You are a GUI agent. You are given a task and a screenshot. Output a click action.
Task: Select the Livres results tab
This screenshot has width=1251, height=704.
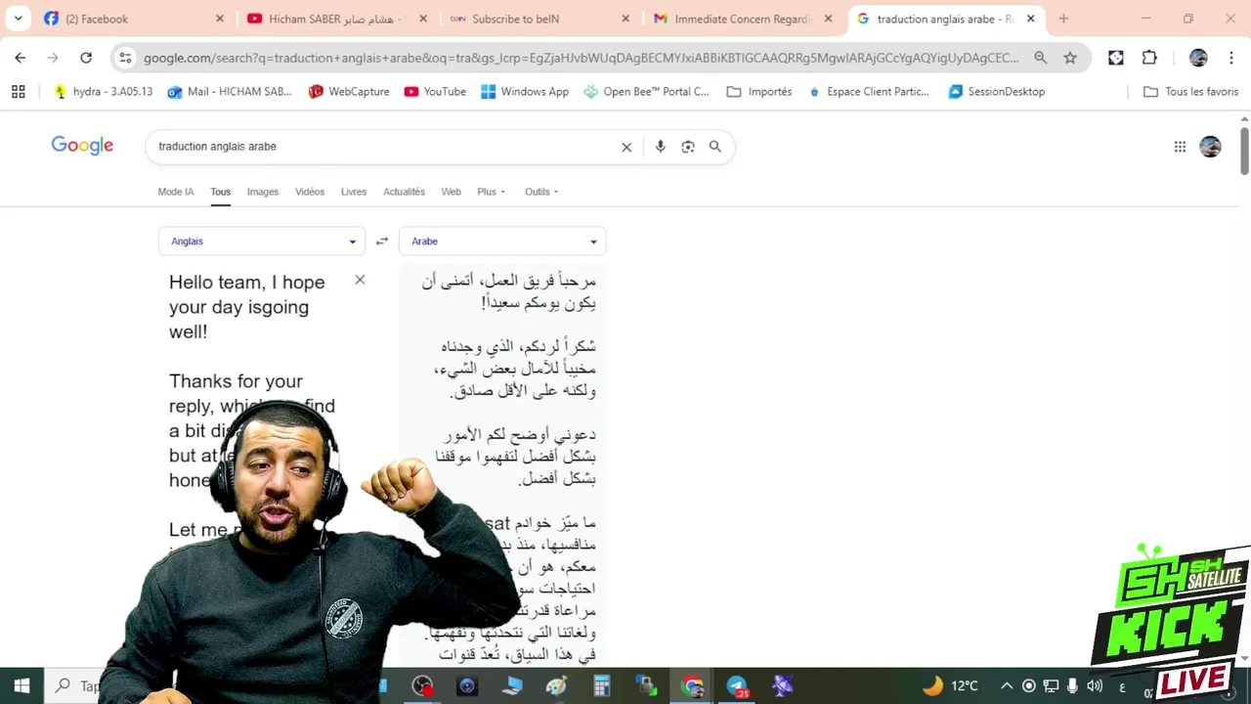click(354, 192)
